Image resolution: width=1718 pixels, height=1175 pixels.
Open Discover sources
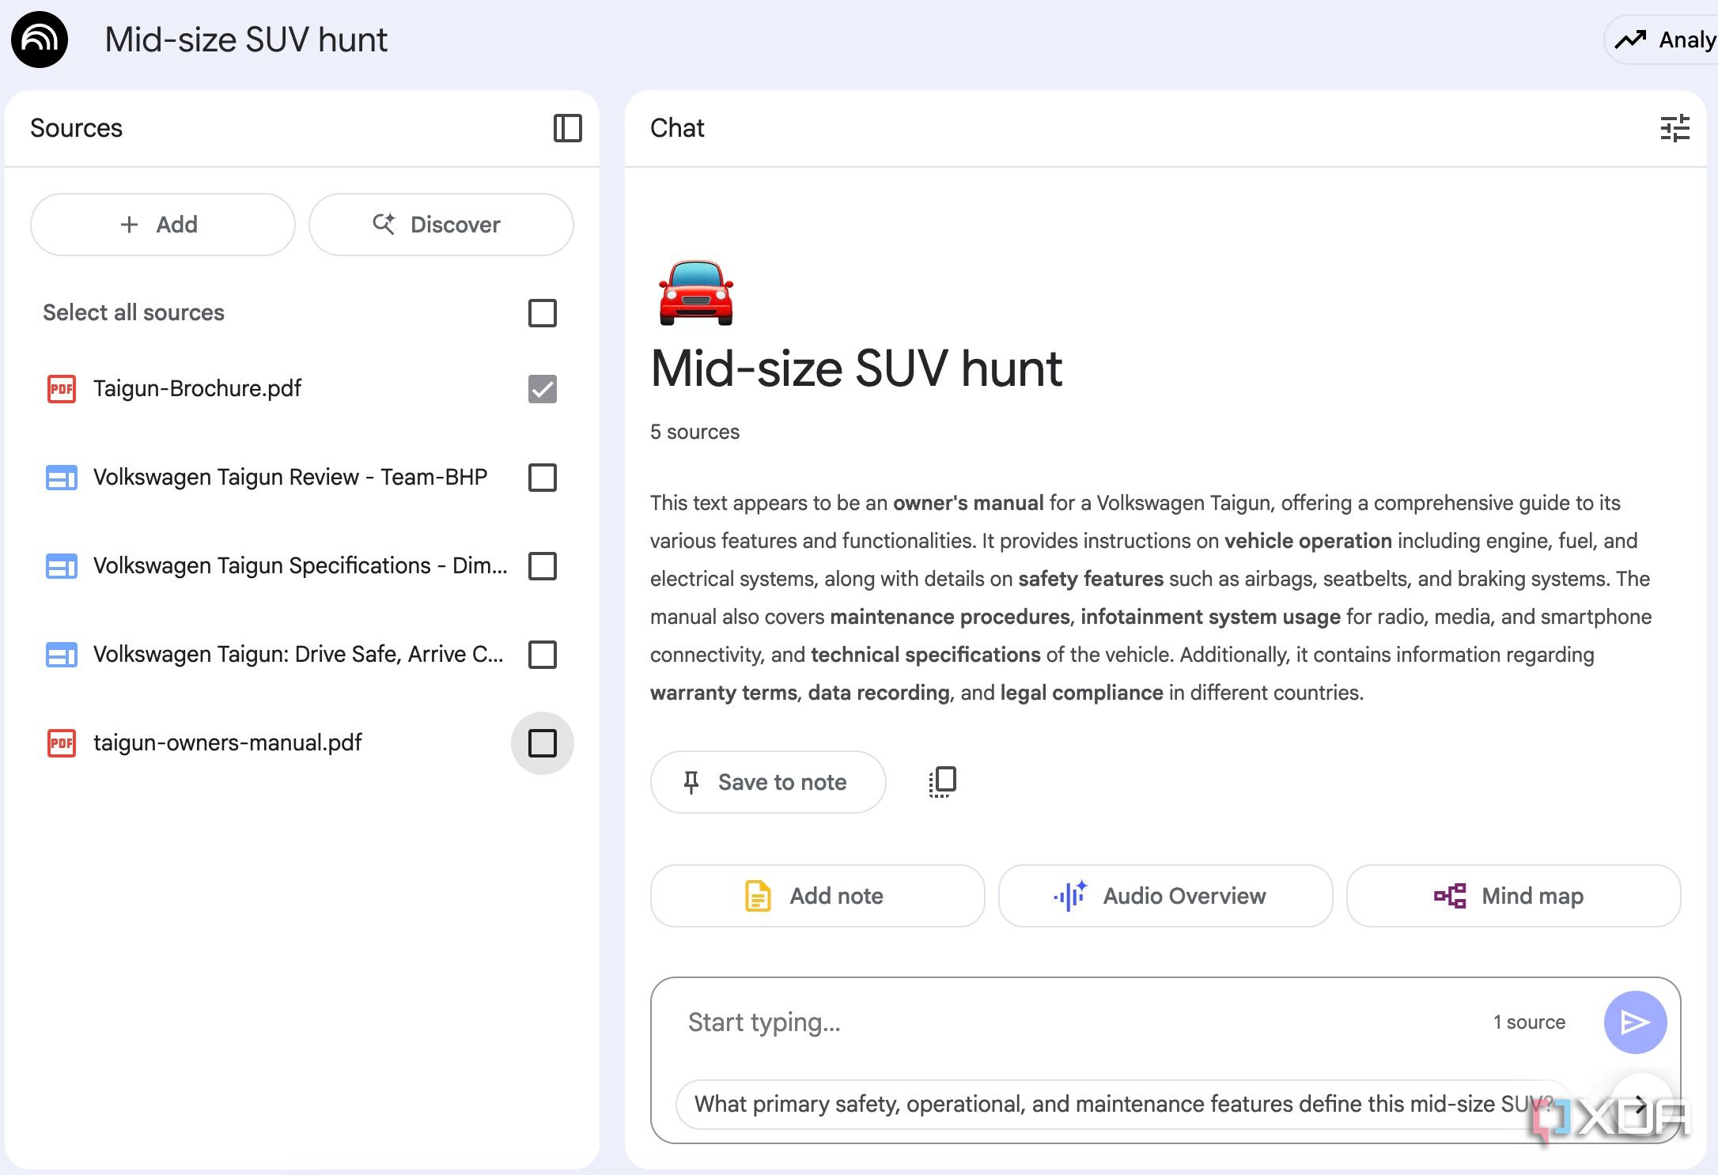pyautogui.click(x=441, y=225)
